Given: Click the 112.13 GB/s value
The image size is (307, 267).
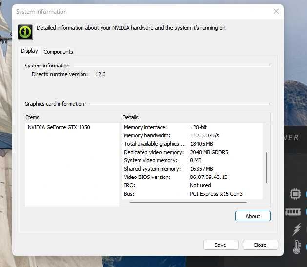Looking at the screenshot, I should pos(205,135).
